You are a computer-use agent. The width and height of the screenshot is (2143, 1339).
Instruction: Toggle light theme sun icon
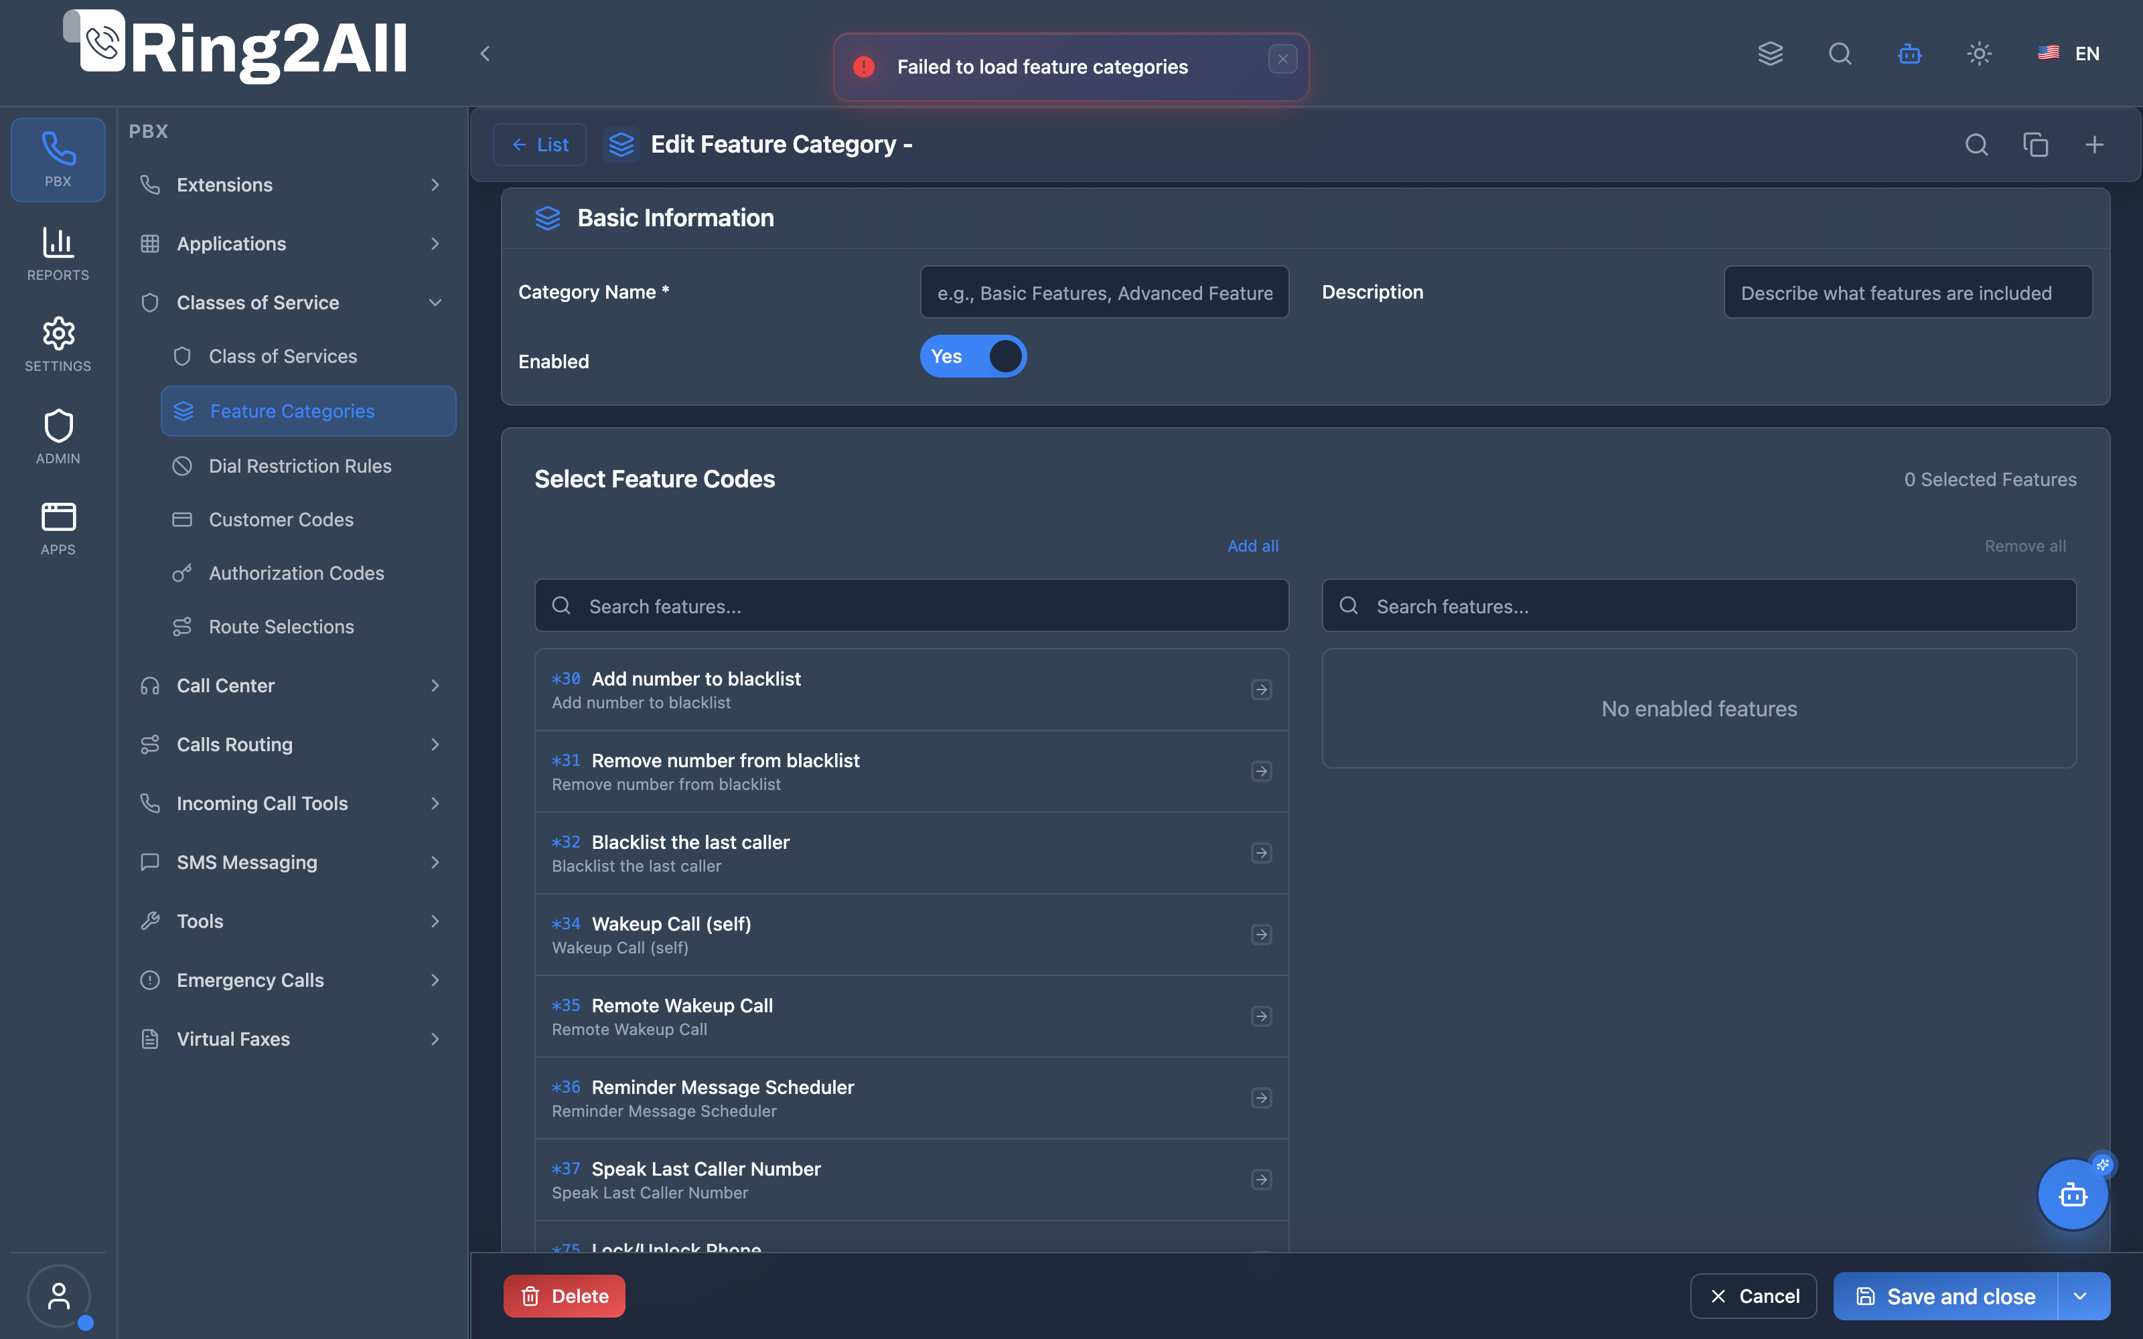[x=1979, y=53]
